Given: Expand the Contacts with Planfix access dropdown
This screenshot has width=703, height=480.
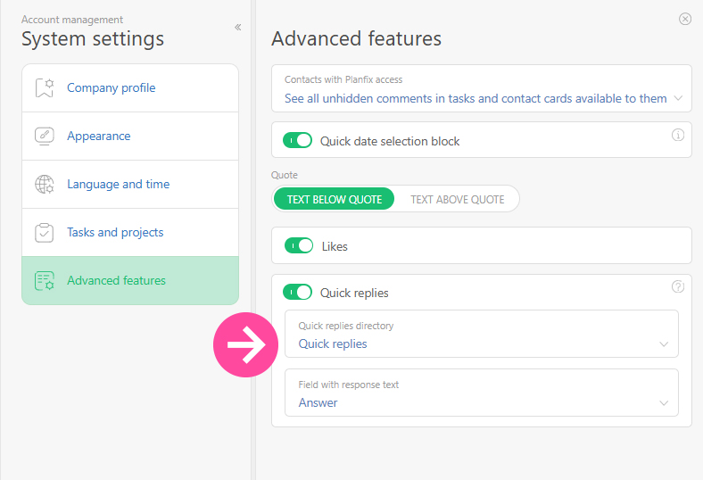Looking at the screenshot, I should 678,98.
